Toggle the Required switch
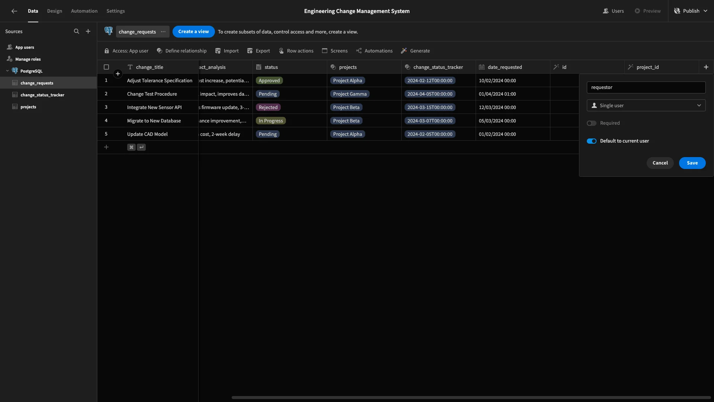 pos(592,123)
